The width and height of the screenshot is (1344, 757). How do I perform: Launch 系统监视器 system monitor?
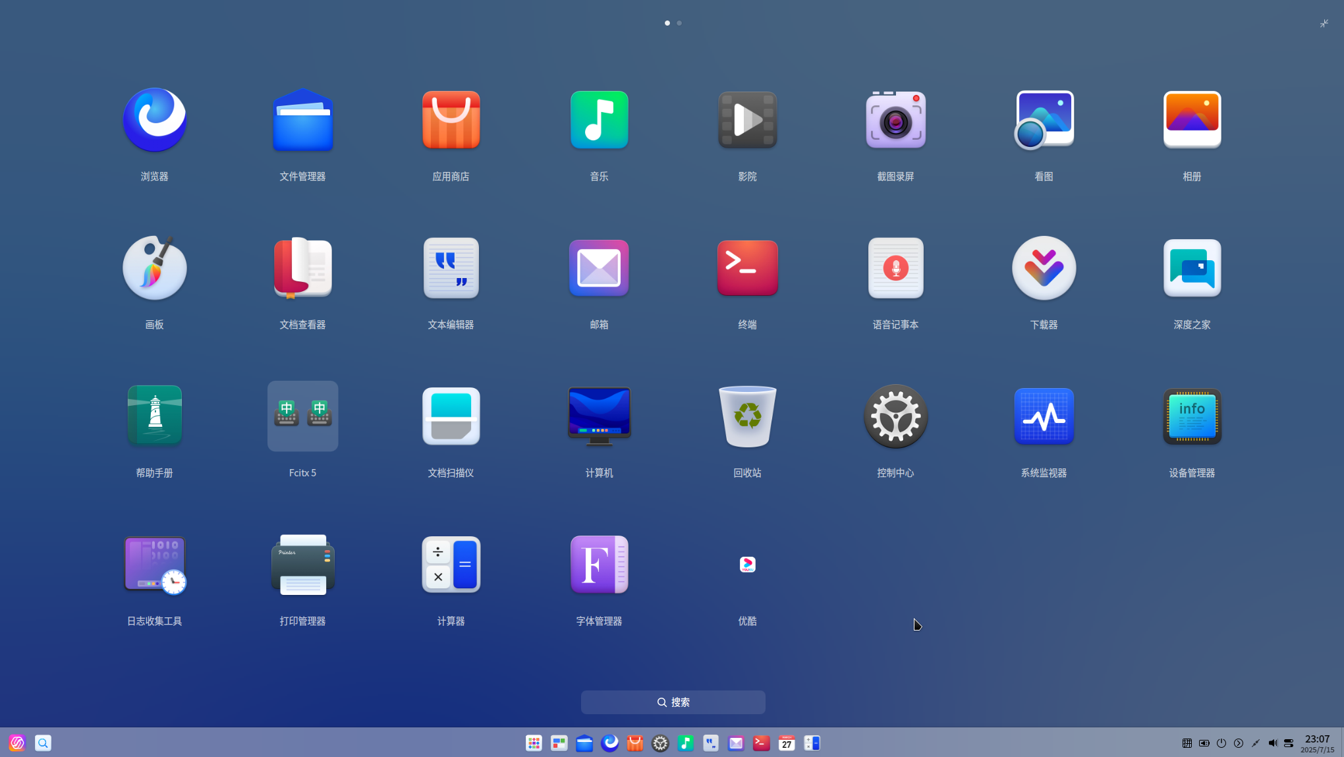click(x=1044, y=416)
